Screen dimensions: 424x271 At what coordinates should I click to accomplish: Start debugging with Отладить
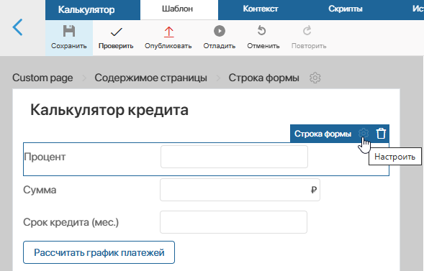tap(220, 38)
